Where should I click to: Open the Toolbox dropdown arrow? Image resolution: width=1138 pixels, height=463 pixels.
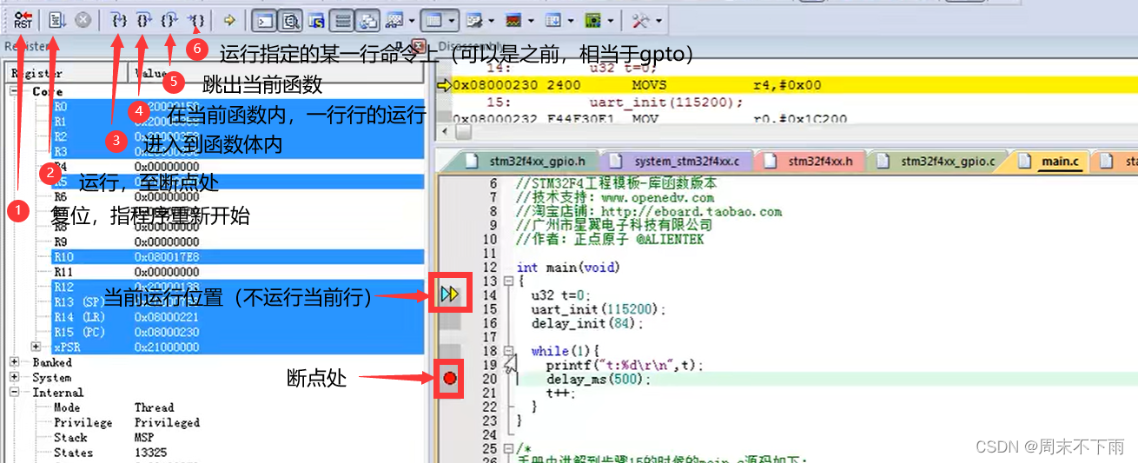point(658,20)
